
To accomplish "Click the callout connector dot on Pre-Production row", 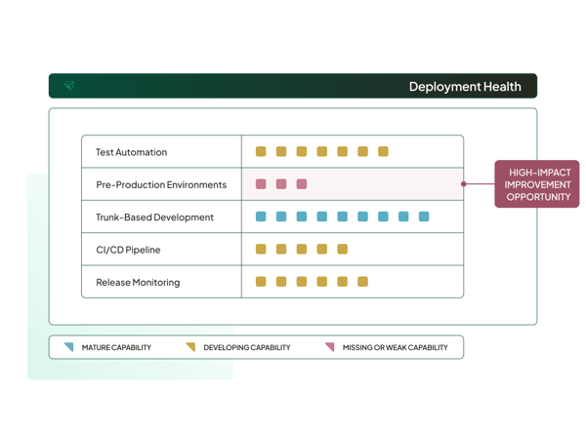I will click(x=463, y=184).
